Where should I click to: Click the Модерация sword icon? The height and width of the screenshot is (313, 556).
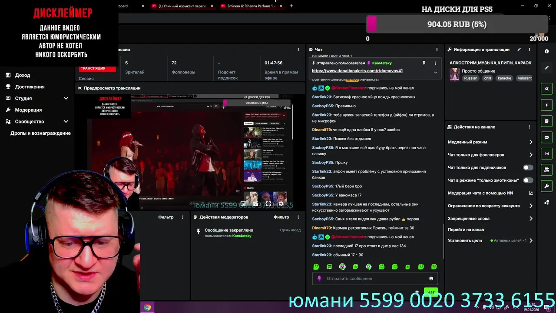[x=8, y=110]
